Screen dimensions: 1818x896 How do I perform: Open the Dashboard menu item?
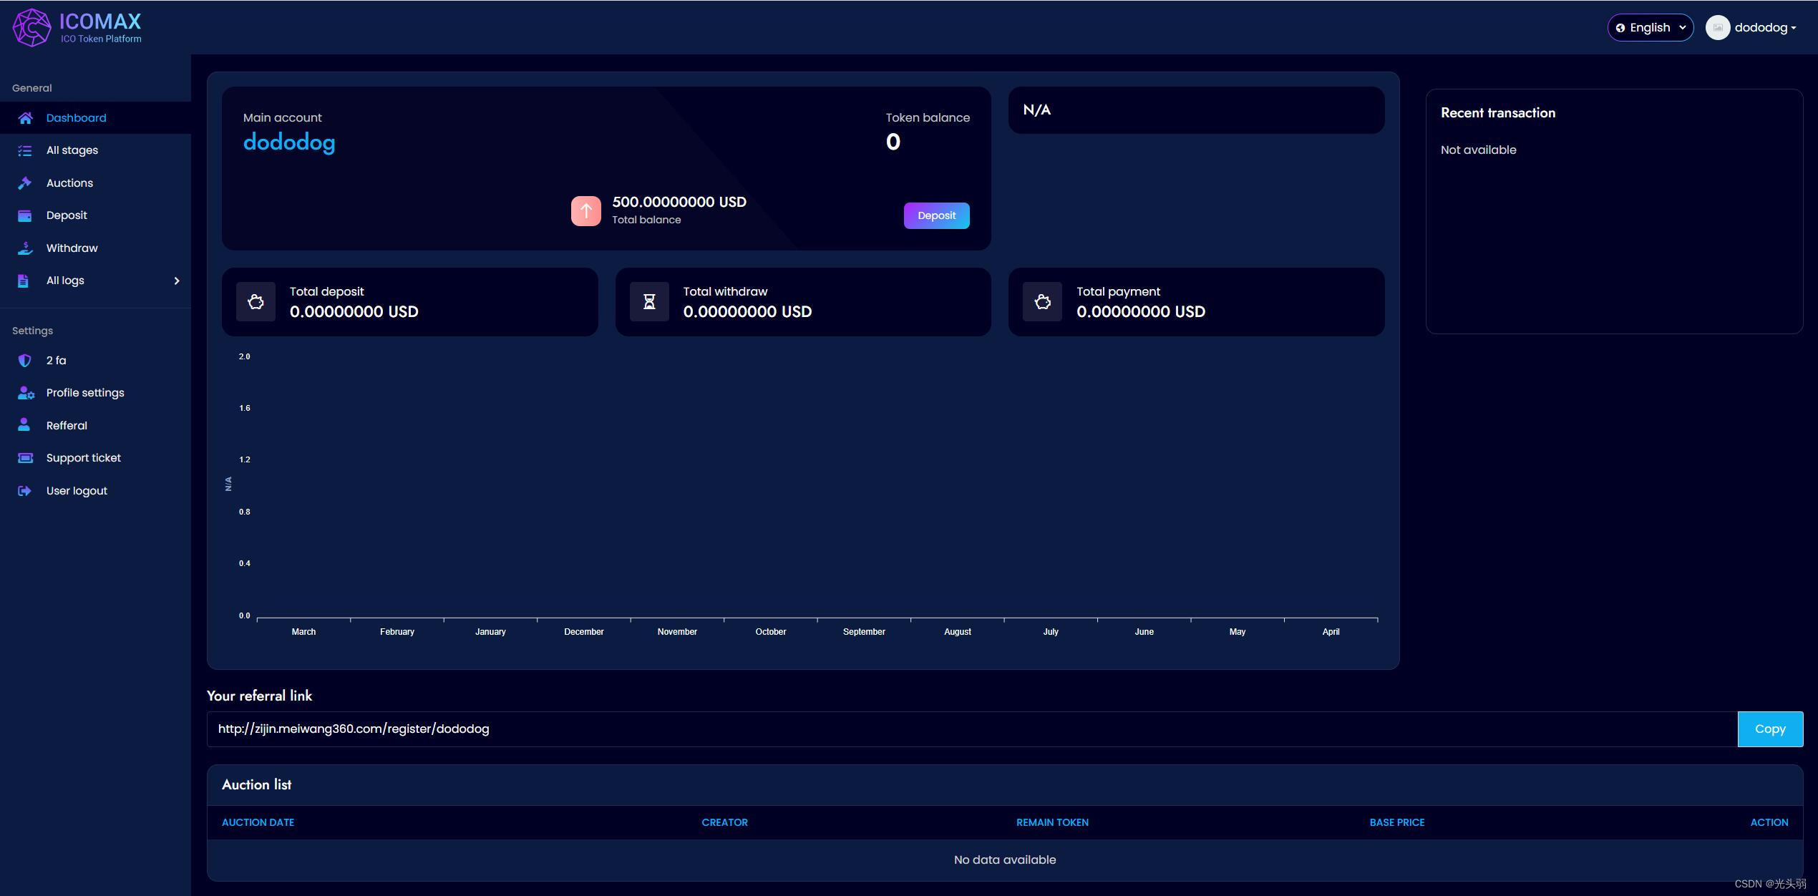click(x=96, y=118)
